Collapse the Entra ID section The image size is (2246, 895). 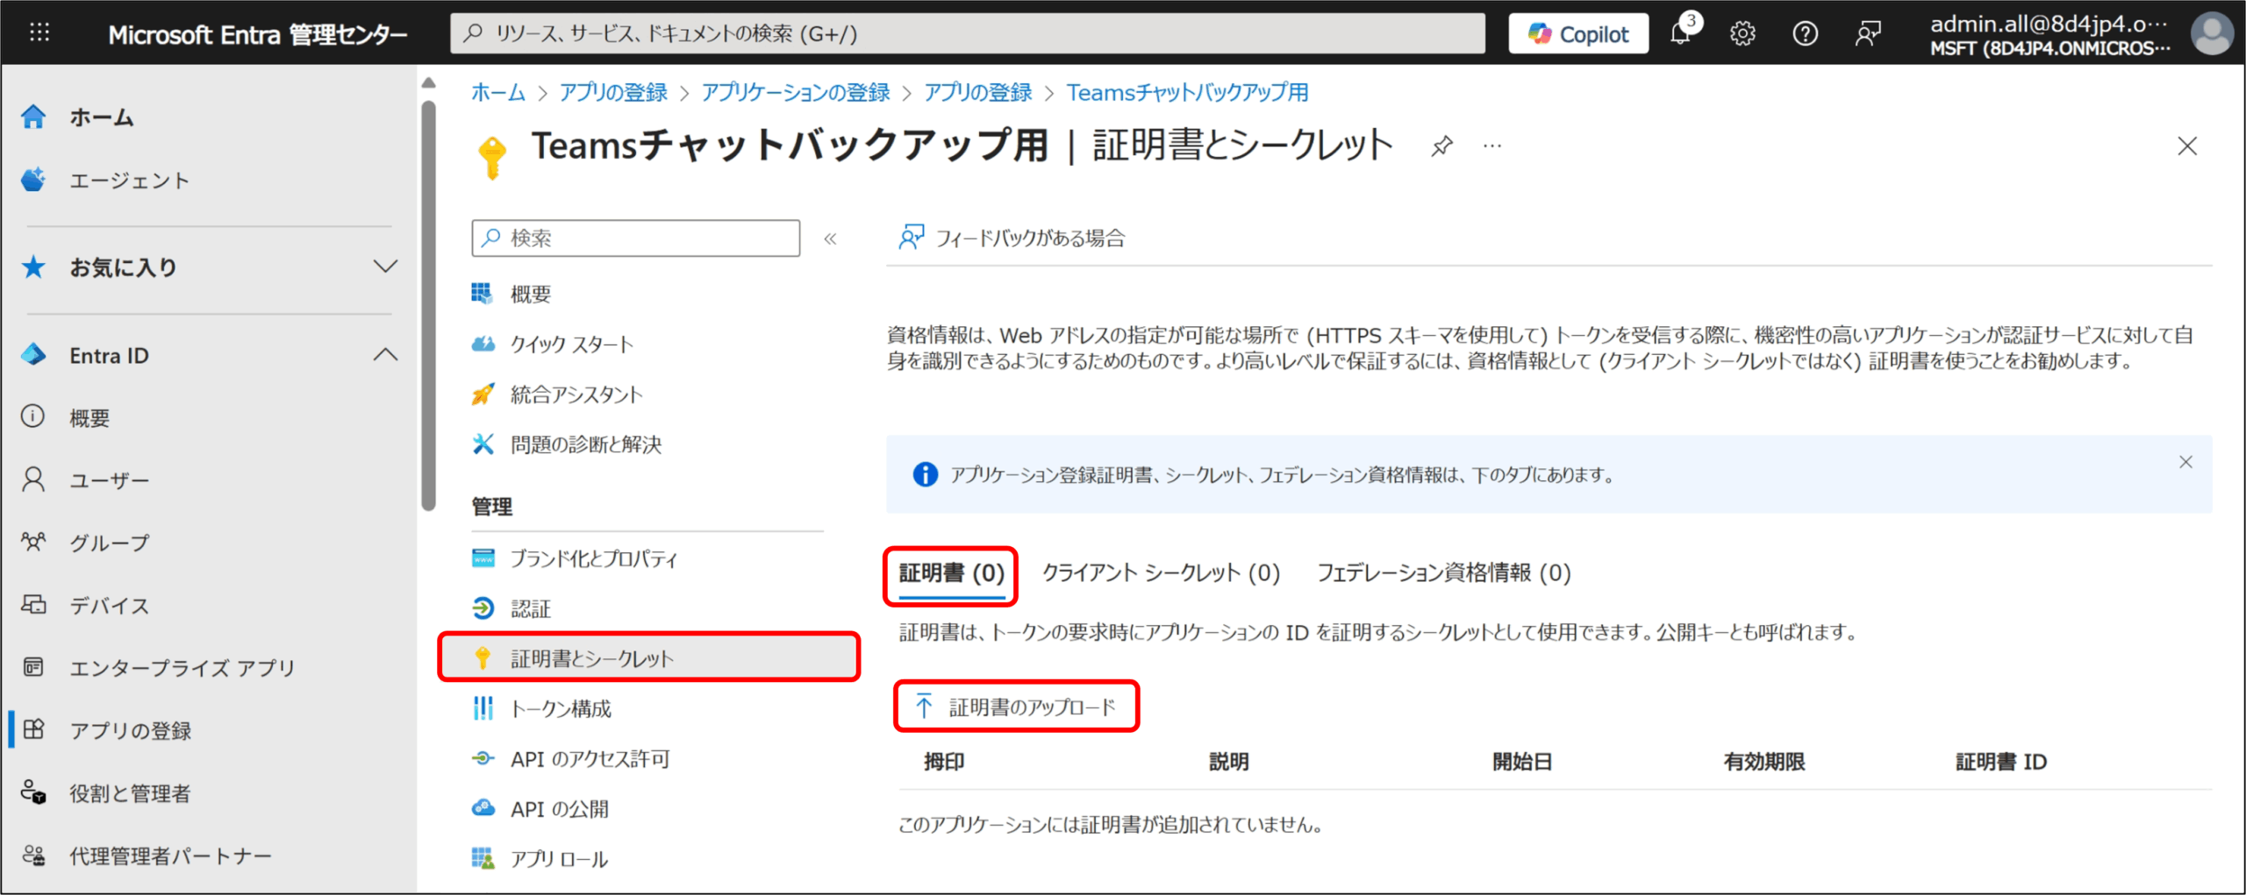click(385, 355)
